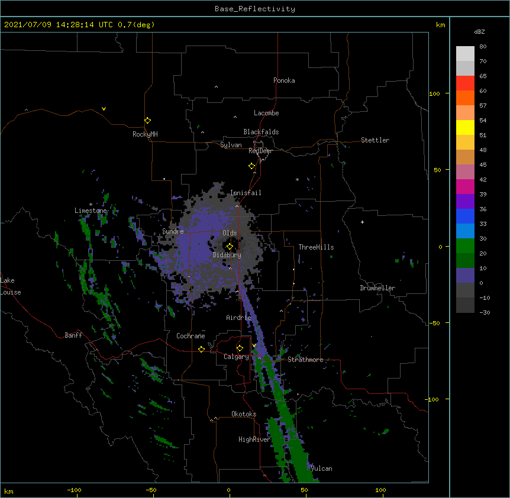The height and width of the screenshot is (498, 510).
Task: Click the yellow diamond marker below Cochrane
Action: pyautogui.click(x=201, y=349)
